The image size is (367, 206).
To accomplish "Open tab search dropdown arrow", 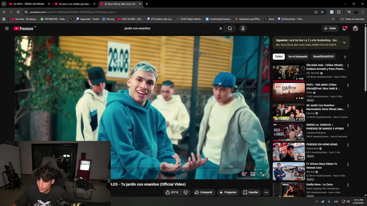I will coord(4,4).
